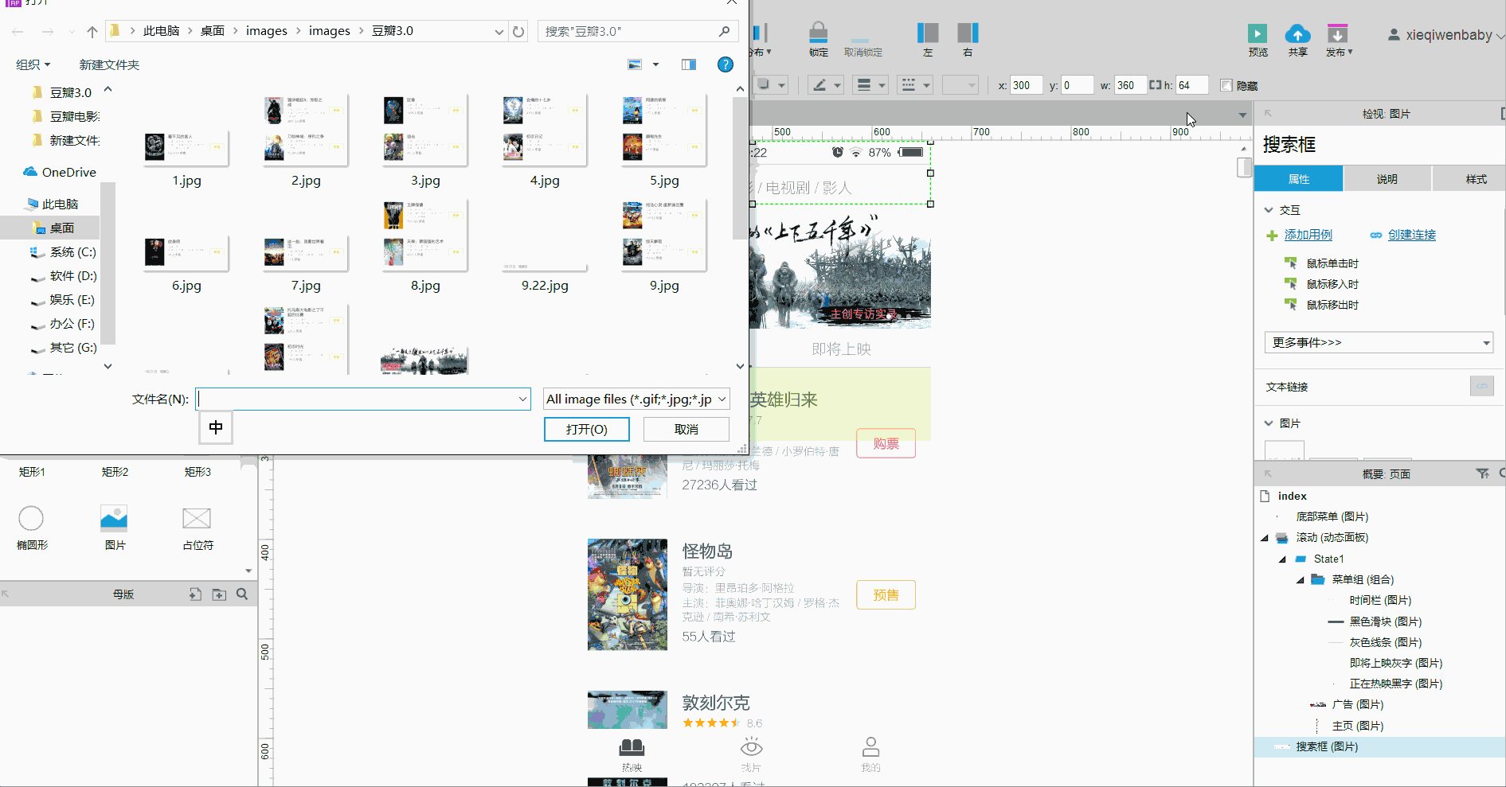The image size is (1506, 787).
Task: Click the add folder icon in Masters panel
Action: point(219,594)
